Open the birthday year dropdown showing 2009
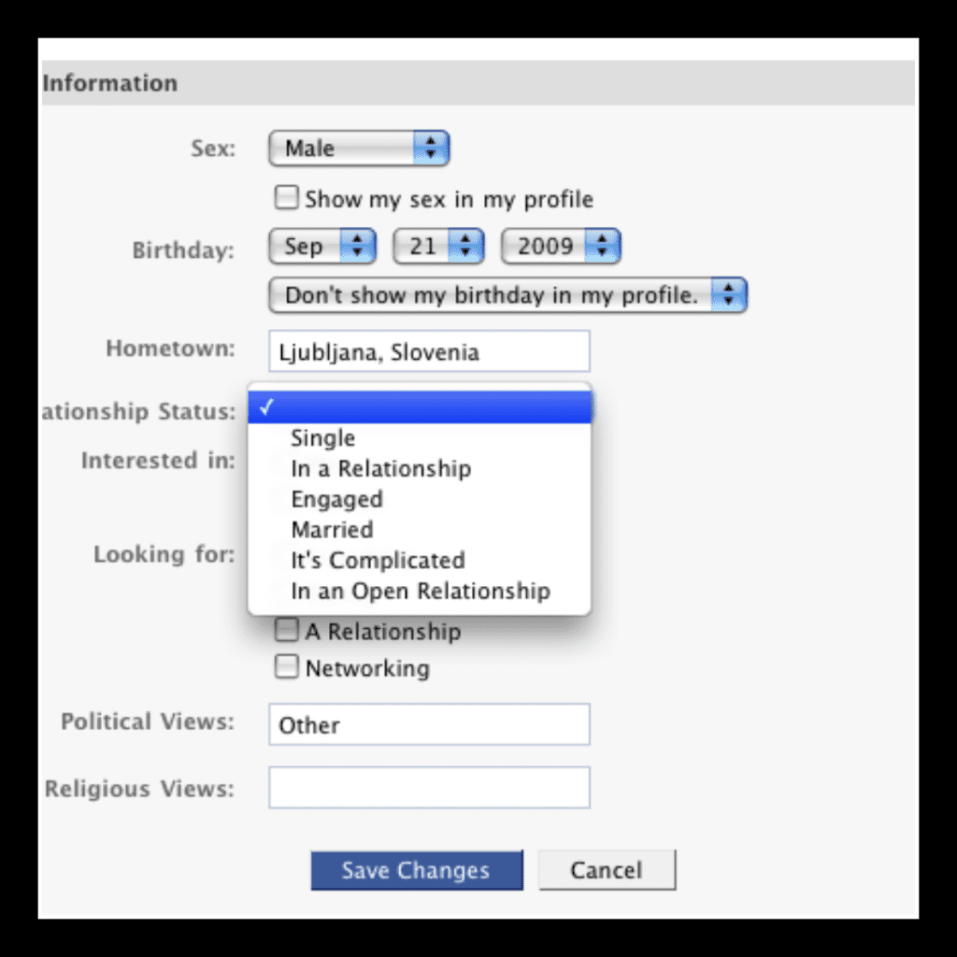The image size is (957, 957). [x=561, y=246]
